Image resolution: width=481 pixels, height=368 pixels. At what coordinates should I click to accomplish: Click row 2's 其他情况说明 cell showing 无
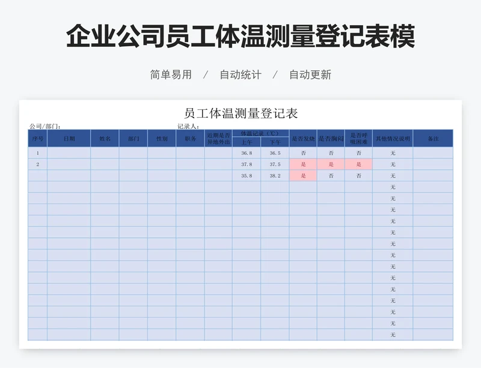[393, 164]
